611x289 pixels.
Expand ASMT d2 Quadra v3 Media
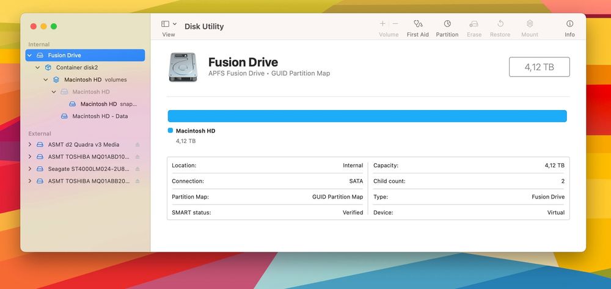(x=30, y=144)
